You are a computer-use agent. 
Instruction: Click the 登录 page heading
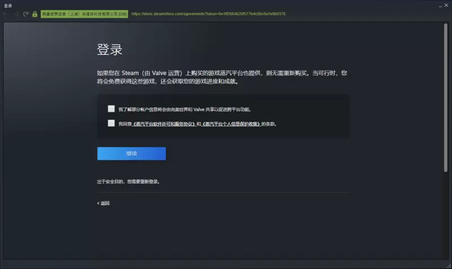point(110,50)
